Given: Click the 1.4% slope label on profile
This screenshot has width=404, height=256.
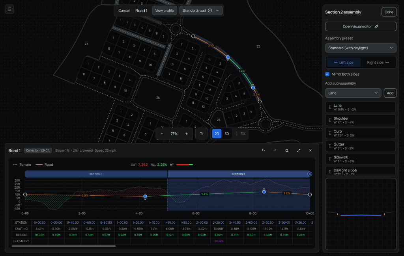Looking at the screenshot, I should tap(205, 194).
